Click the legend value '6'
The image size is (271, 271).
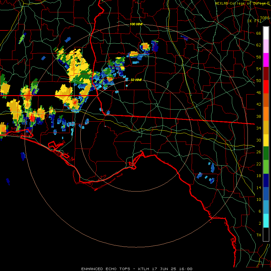[x=260, y=211]
